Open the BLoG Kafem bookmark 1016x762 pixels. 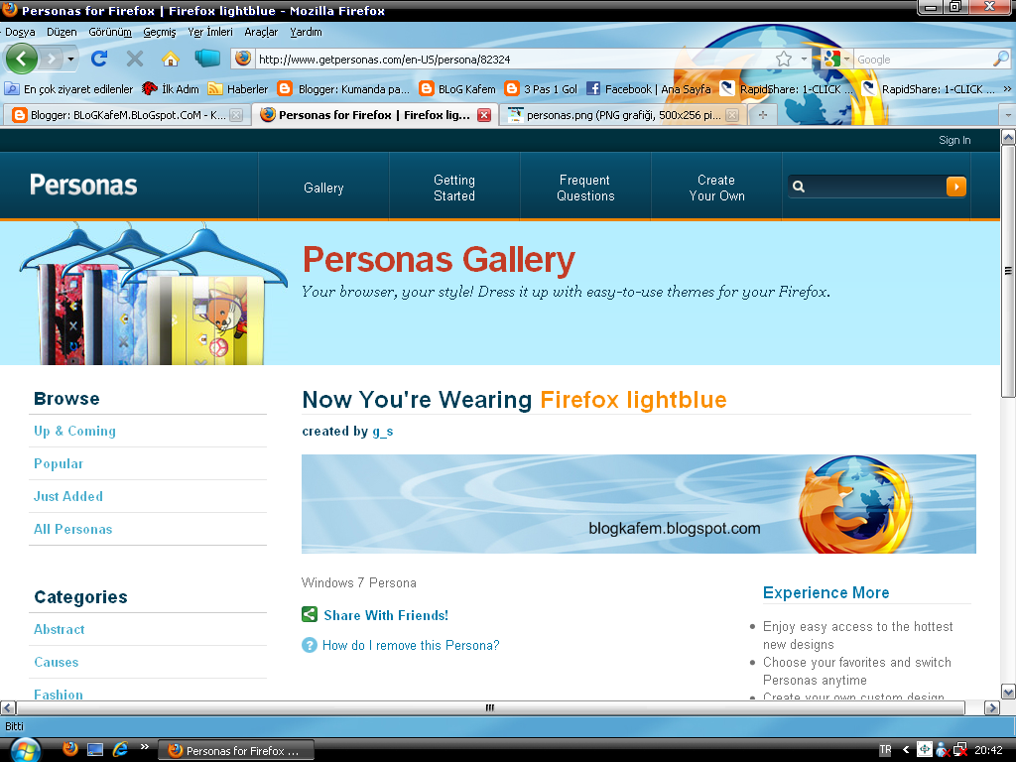457,88
